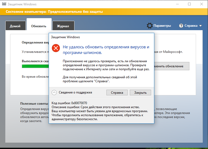Click the Справка question mark icon
This screenshot has height=149, width=208.
coord(181,26)
